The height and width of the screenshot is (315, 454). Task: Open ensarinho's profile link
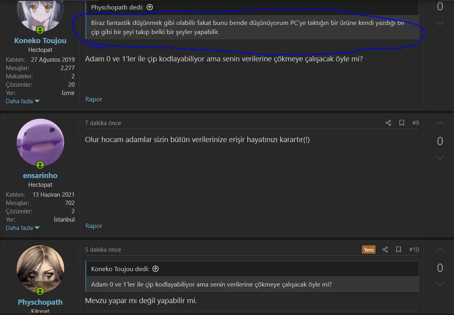(40, 176)
